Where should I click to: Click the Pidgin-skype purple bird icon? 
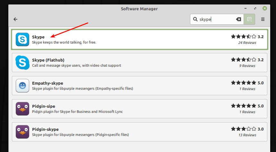(22, 132)
